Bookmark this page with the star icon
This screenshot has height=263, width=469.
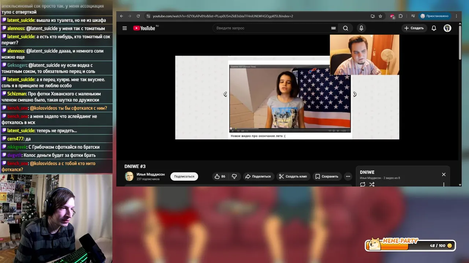click(380, 16)
